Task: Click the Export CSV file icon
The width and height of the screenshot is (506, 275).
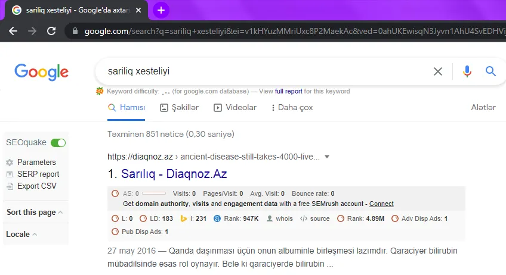Action: [x=10, y=186]
